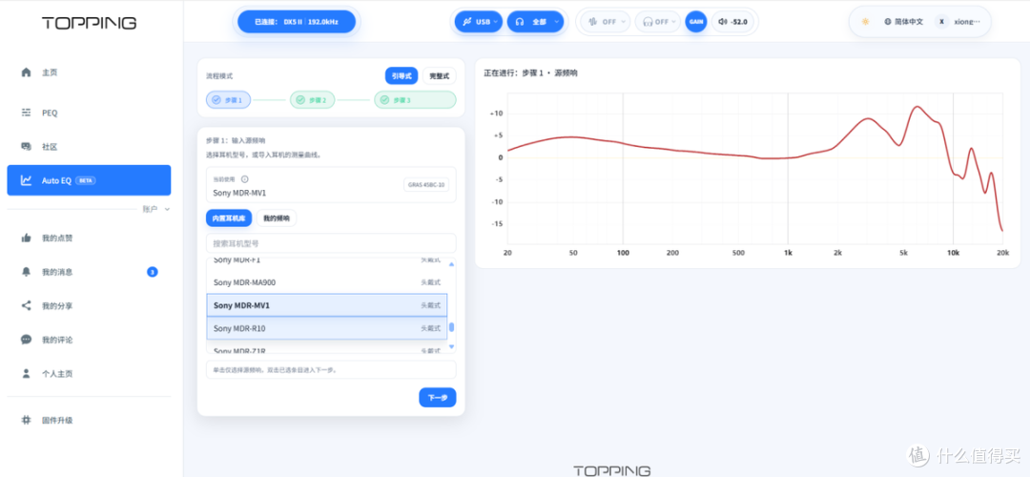
Task: Click the headphone list scroll up arrow
Action: pyautogui.click(x=451, y=264)
